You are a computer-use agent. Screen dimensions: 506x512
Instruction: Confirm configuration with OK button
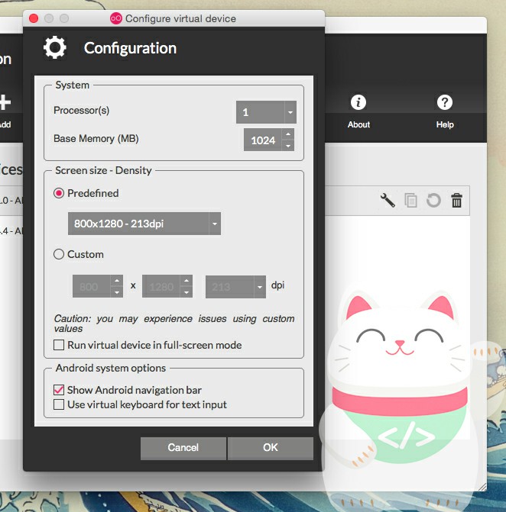[271, 448]
